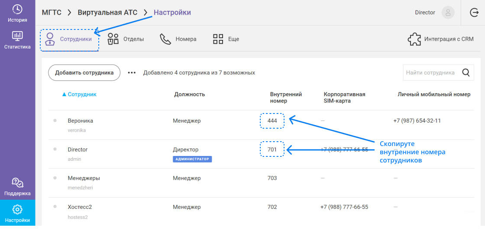
Task: Expand the Еще menu
Action: point(226,39)
